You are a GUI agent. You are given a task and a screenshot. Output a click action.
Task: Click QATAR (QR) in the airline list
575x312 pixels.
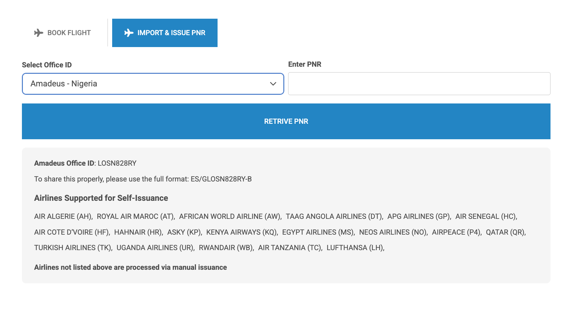[x=505, y=232]
